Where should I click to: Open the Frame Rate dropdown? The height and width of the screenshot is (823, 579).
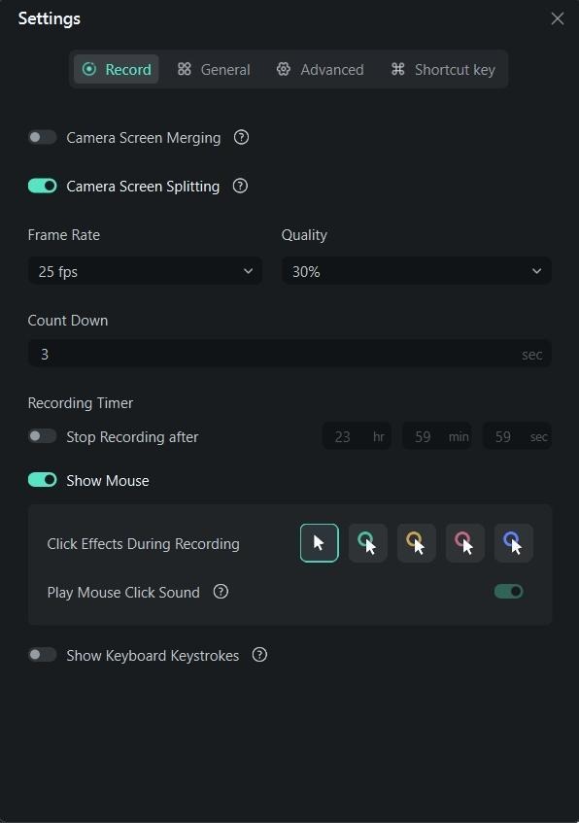click(x=145, y=271)
